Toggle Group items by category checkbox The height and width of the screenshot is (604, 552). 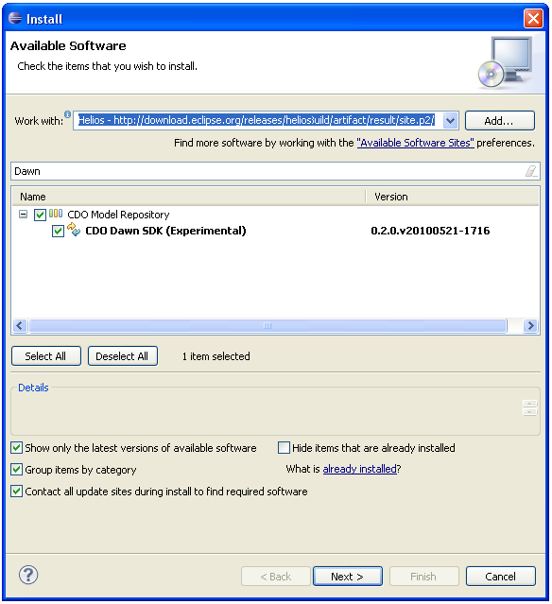point(17,470)
